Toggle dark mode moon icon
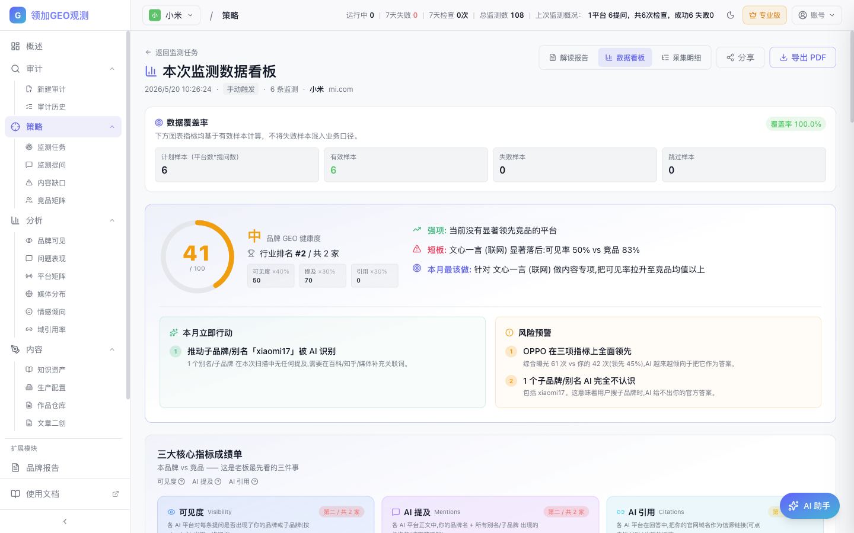The height and width of the screenshot is (533, 854). click(x=731, y=15)
